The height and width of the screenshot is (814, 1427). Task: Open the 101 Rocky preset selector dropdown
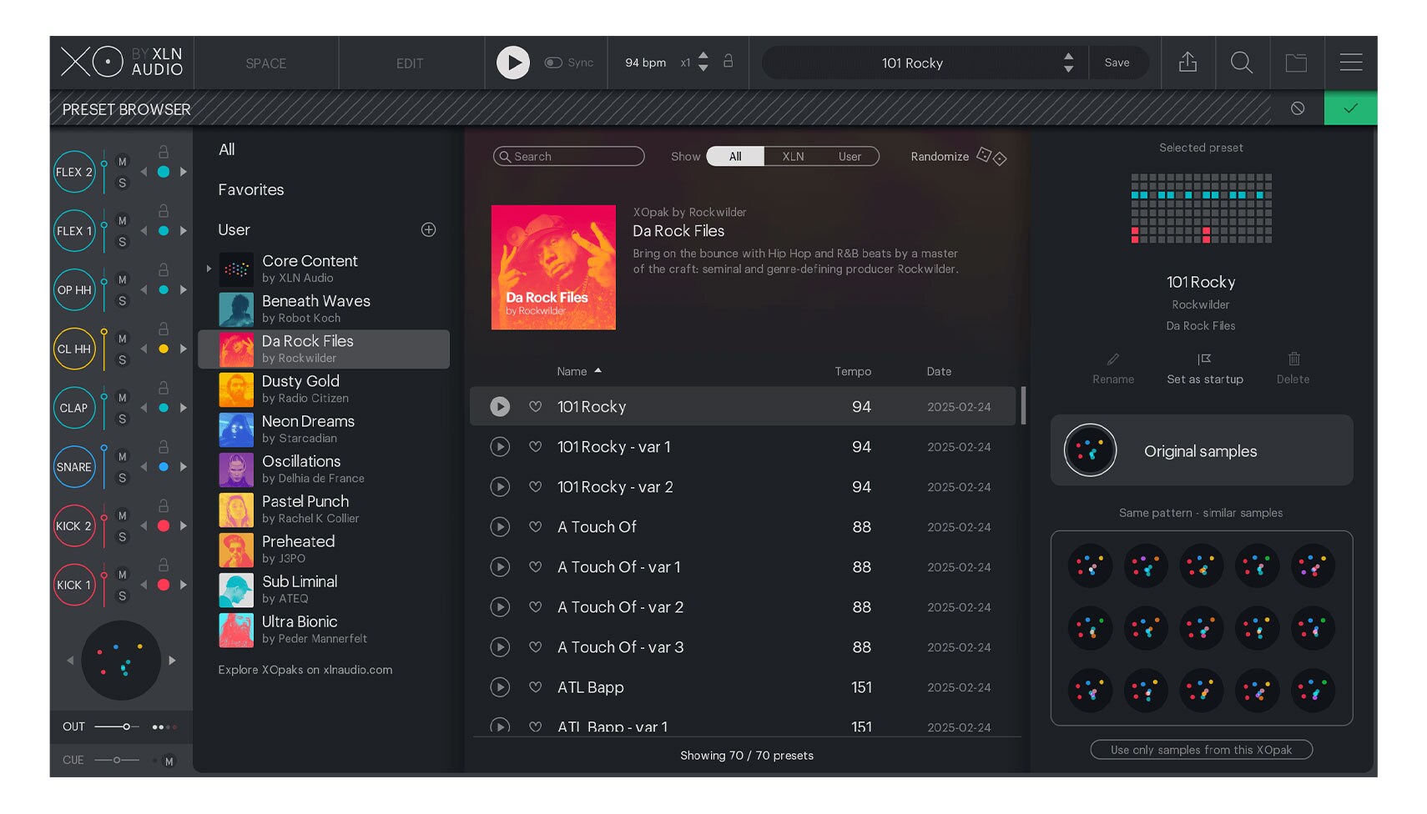point(1068,63)
